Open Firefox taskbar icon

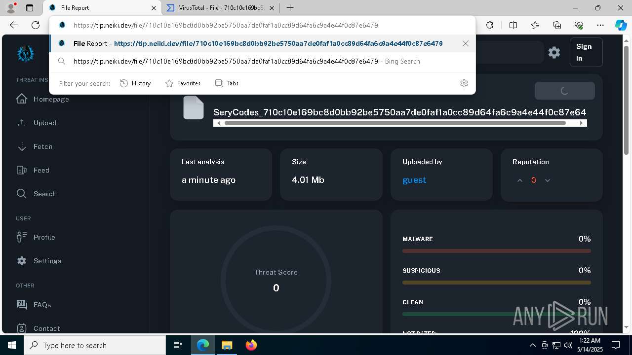click(251, 345)
